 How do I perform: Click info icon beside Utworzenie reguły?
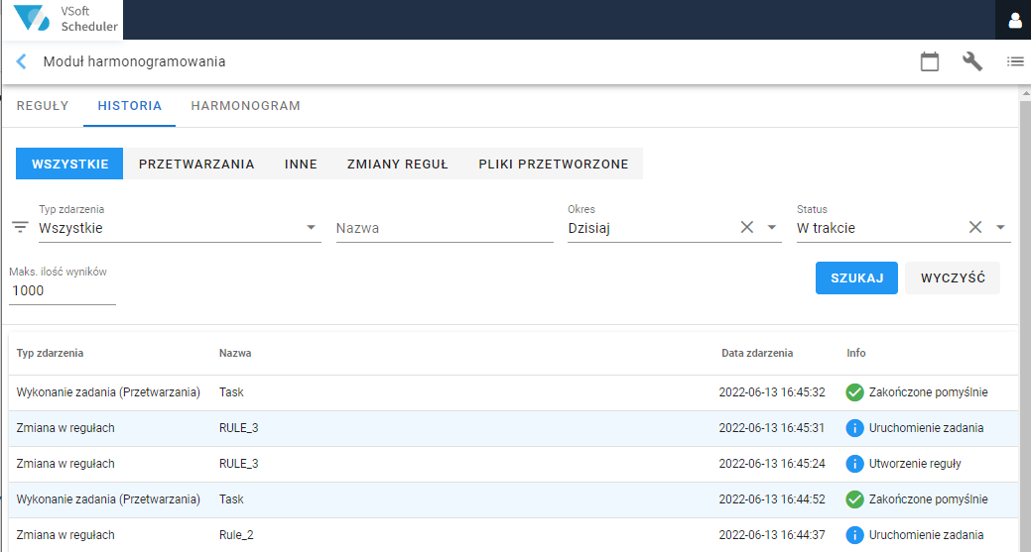point(854,464)
